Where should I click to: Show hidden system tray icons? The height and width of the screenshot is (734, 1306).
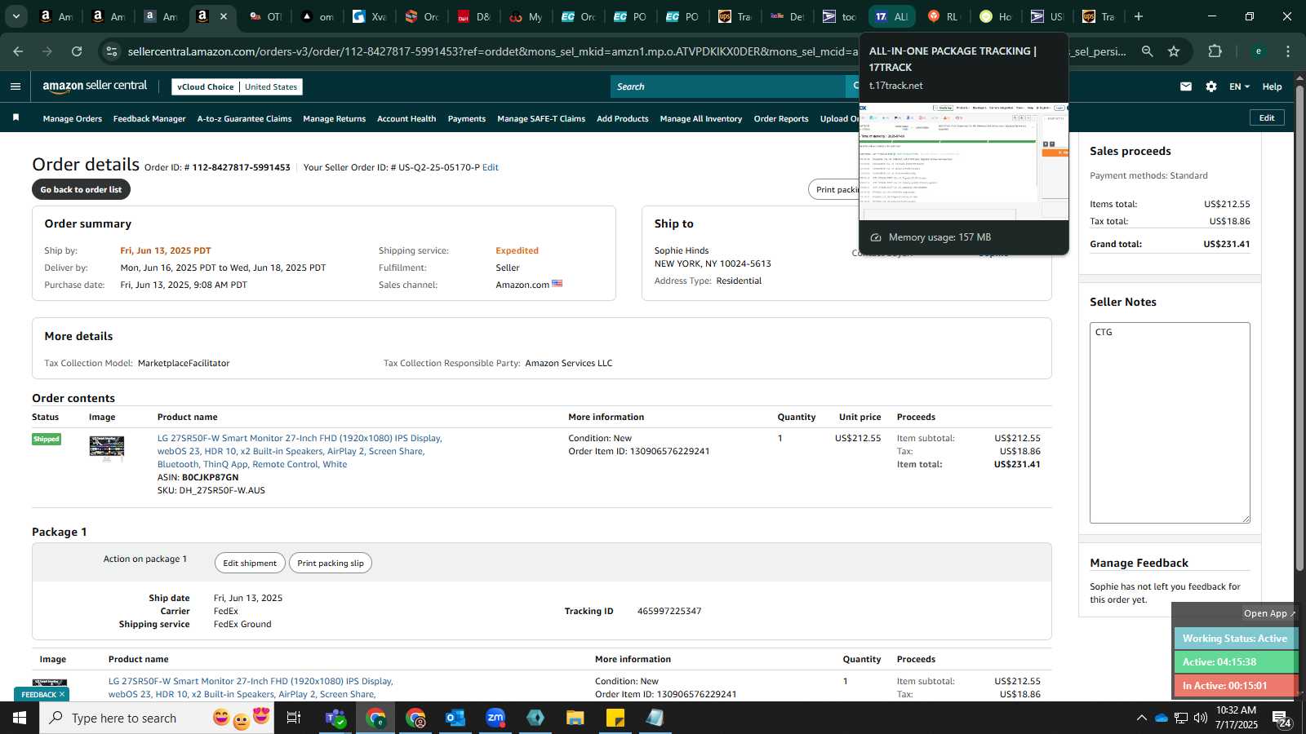point(1141,718)
